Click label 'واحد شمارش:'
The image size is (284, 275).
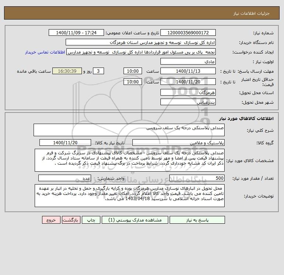point(111,178)
